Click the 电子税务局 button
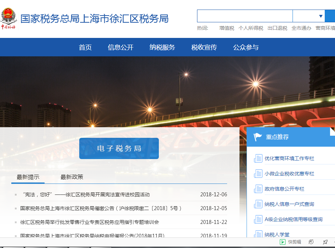The width and height of the screenshot is (335, 248). (x=119, y=148)
